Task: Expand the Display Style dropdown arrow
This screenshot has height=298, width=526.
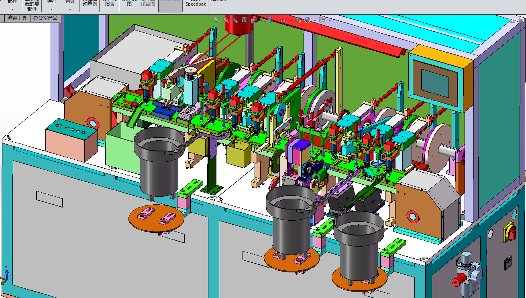Action: click(276, 20)
